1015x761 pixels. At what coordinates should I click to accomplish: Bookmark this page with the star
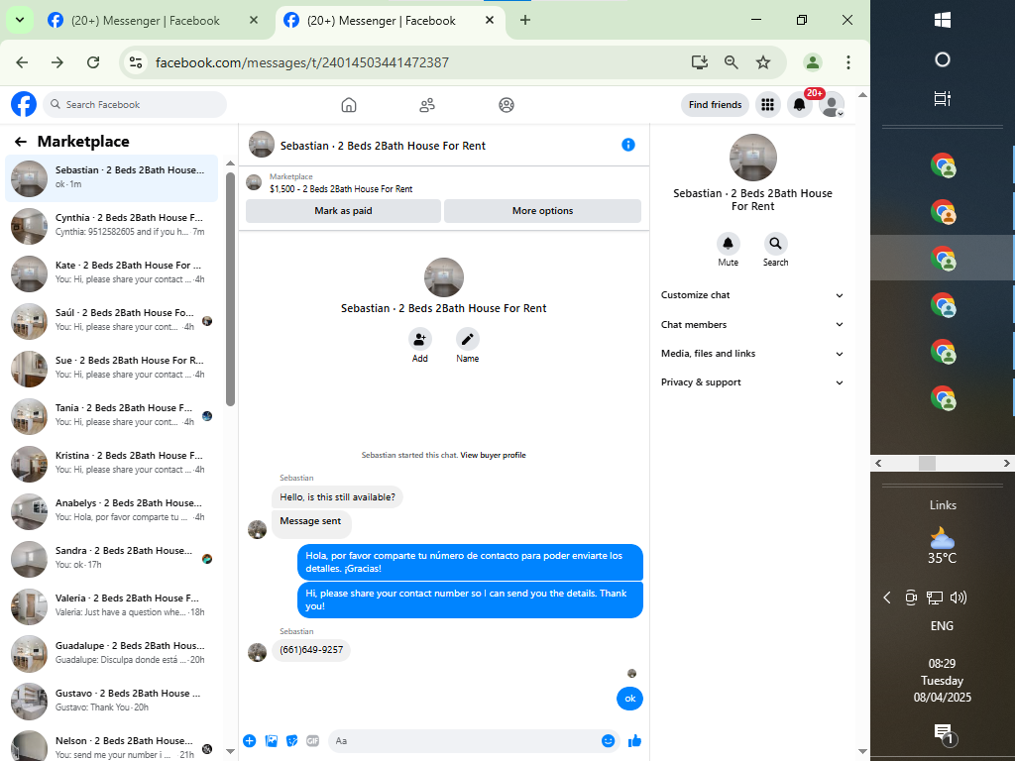763,62
